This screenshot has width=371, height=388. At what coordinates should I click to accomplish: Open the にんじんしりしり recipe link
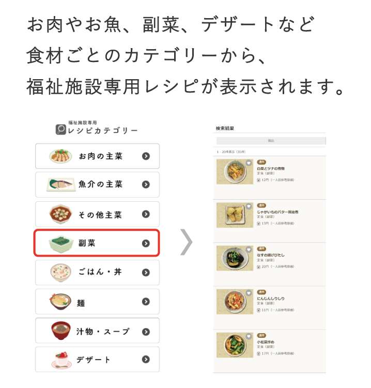271,299
